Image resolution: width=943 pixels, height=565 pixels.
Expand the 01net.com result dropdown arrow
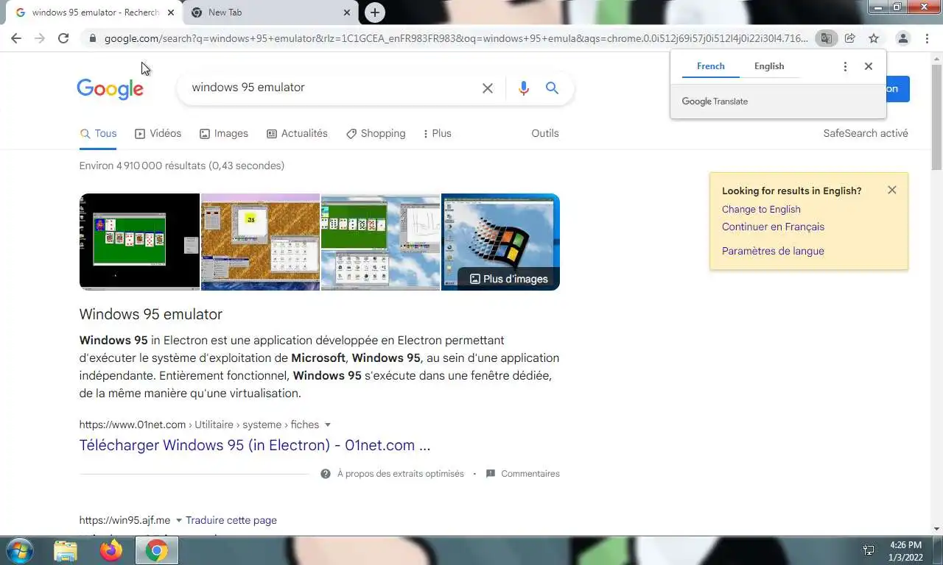click(328, 424)
